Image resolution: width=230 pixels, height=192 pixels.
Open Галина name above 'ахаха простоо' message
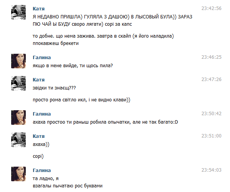(x=42, y=114)
